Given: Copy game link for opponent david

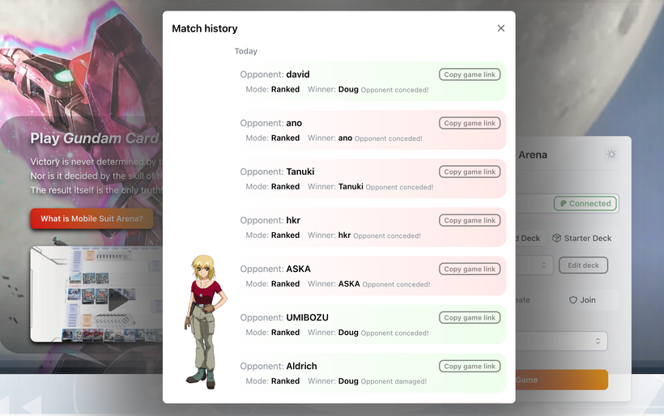Looking at the screenshot, I should [x=470, y=74].
